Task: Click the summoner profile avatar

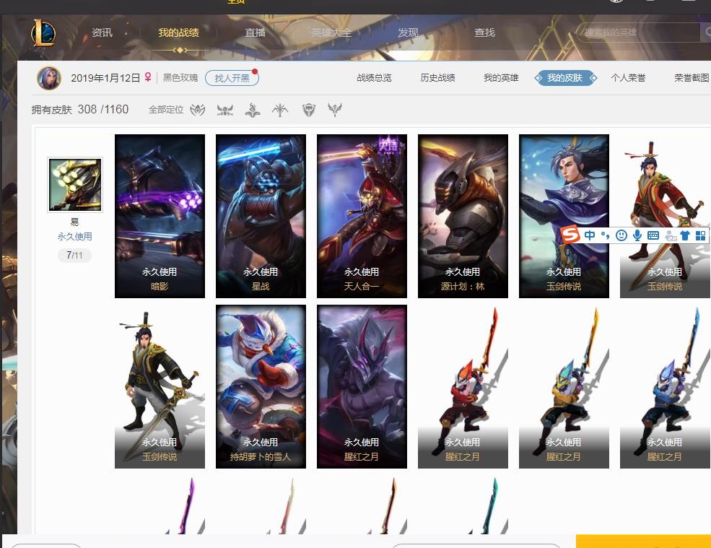Action: [49, 78]
